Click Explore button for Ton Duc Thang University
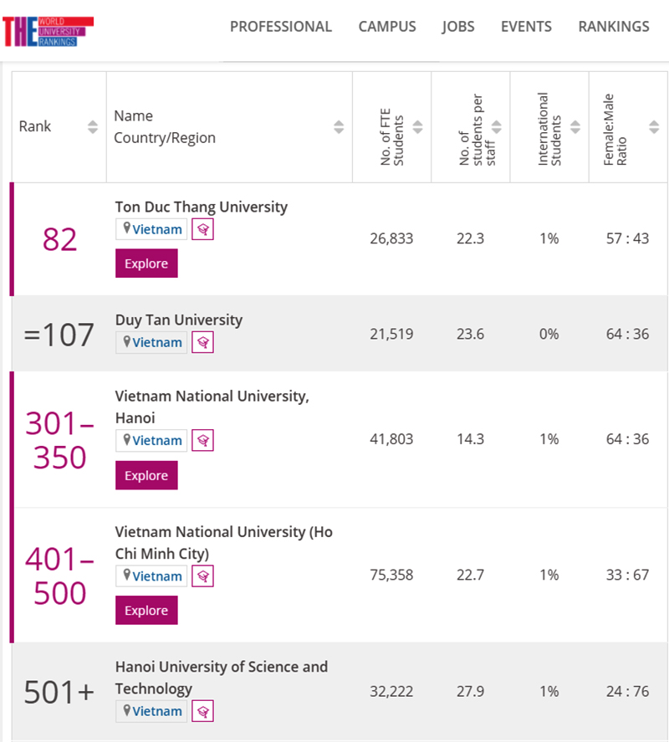Image resolution: width=669 pixels, height=742 pixels. [146, 264]
